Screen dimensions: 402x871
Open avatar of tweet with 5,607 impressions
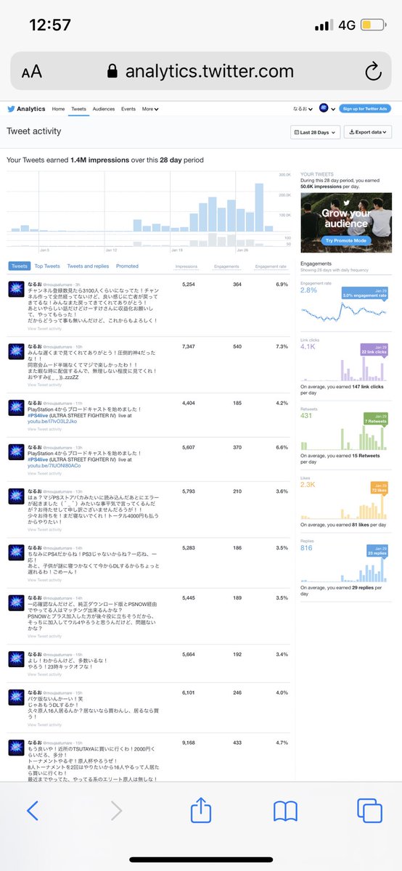click(17, 452)
